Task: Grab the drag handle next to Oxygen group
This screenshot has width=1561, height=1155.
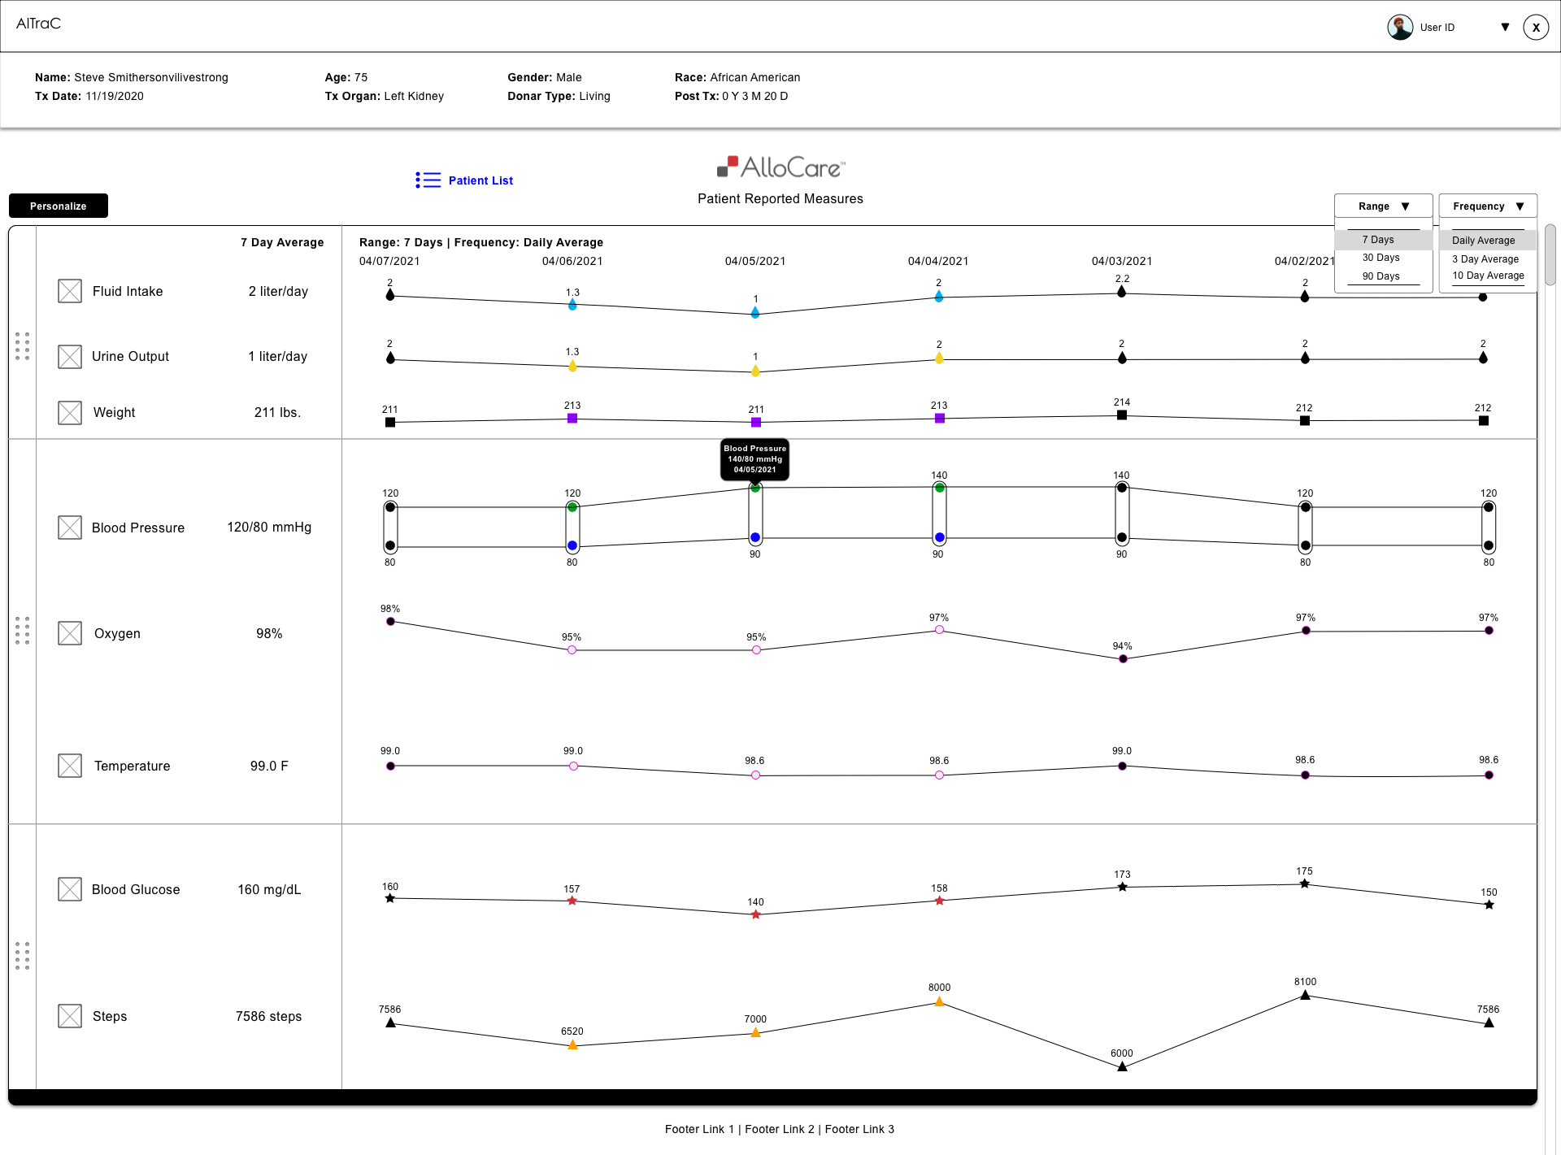Action: point(23,630)
